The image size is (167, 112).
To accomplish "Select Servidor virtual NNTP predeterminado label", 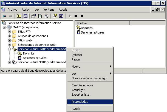I will click(42, 62).
